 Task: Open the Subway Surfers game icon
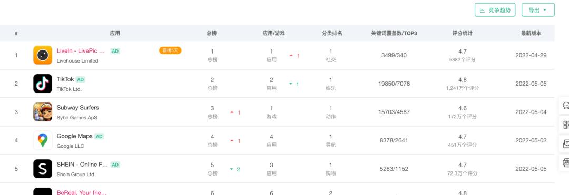tap(43, 112)
